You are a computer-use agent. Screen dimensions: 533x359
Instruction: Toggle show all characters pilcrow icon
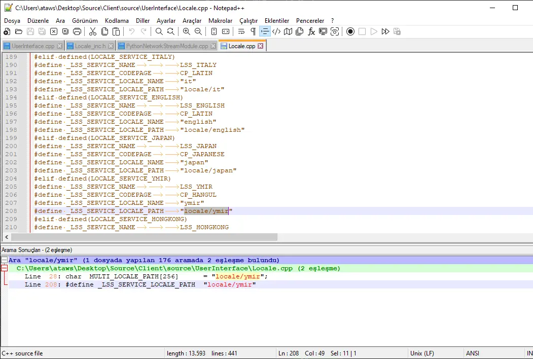[x=253, y=31]
